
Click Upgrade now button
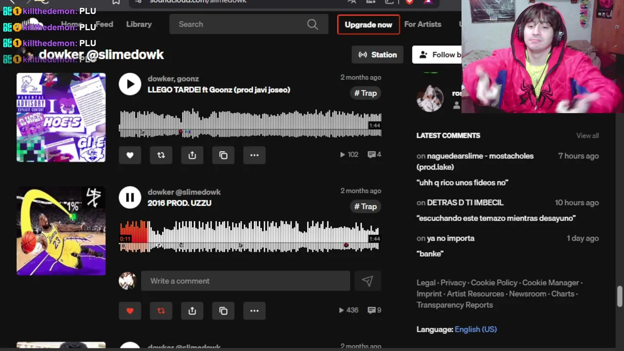pos(369,24)
